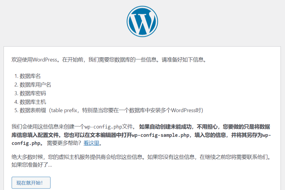Click the bold wp-config-sample.php filename
The height and width of the screenshot is (190, 285).
click(160, 135)
